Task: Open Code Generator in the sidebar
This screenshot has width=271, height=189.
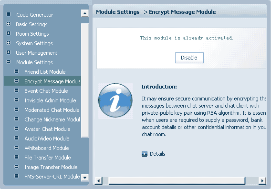Action: 34,15
